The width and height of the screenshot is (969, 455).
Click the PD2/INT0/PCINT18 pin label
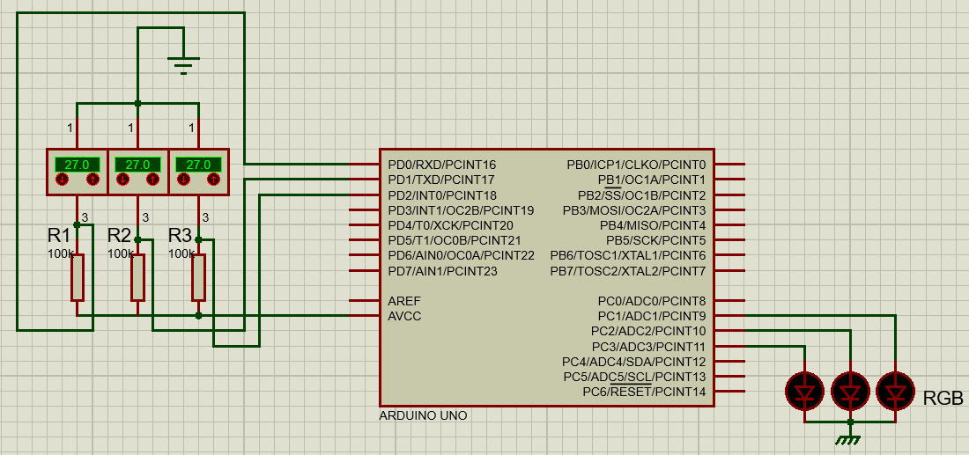coord(442,195)
